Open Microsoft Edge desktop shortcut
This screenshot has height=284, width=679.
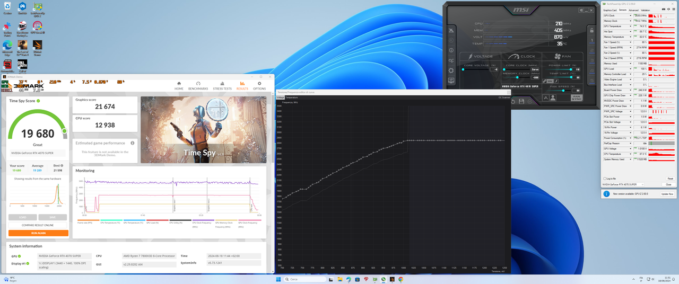click(x=7, y=48)
